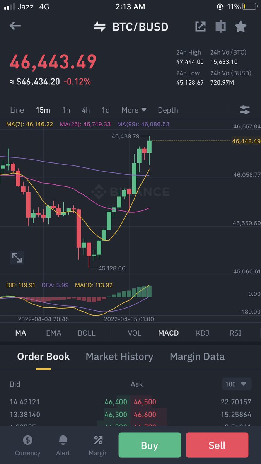Tap the 2022-04-05 01:00 time label

pyautogui.click(x=129, y=319)
